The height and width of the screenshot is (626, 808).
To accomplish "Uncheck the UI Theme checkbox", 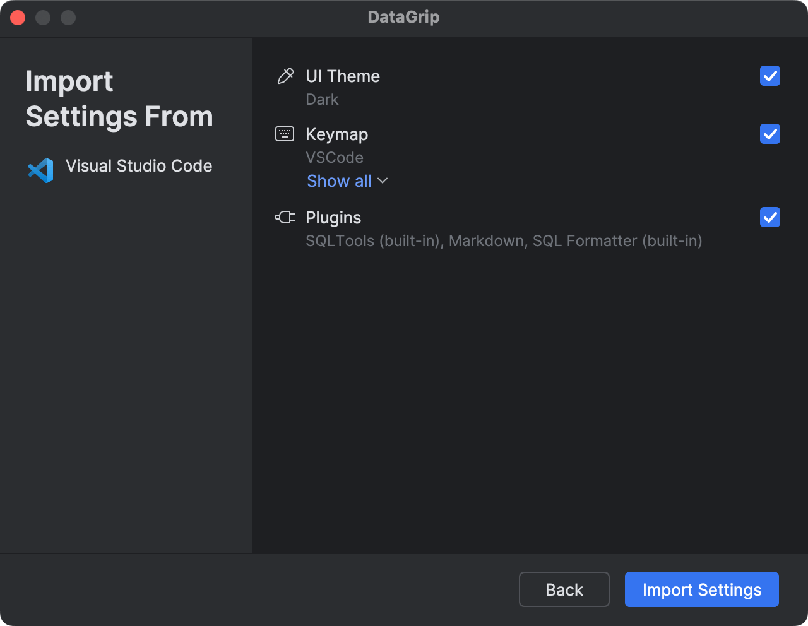I will tap(769, 76).
